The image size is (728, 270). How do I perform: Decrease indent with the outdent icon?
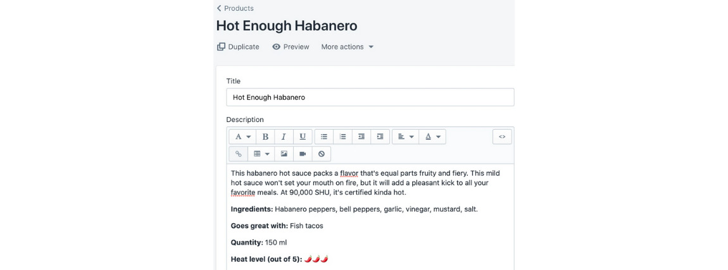[361, 137]
